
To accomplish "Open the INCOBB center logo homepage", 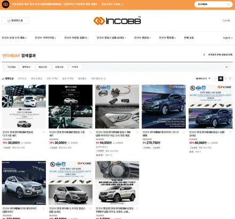I will [117, 21].
